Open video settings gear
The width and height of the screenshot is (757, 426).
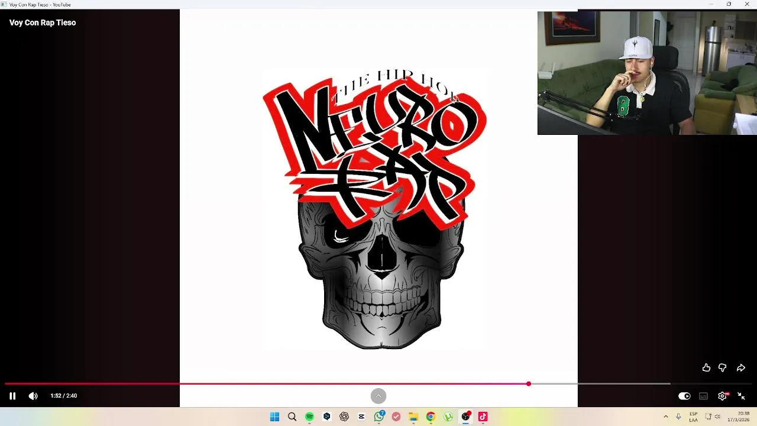pyautogui.click(x=723, y=396)
